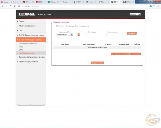Image resolution: width=161 pixels, height=128 pixels.
Task: Click Удалить выбранное button
Action: pyautogui.click(x=120, y=54)
